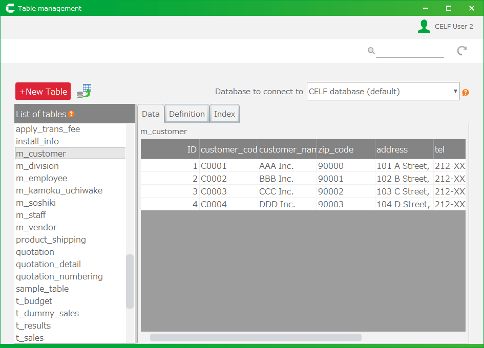Viewport: 484px width, 348px height.
Task: Click the search magnifier icon
Action: pyautogui.click(x=371, y=51)
